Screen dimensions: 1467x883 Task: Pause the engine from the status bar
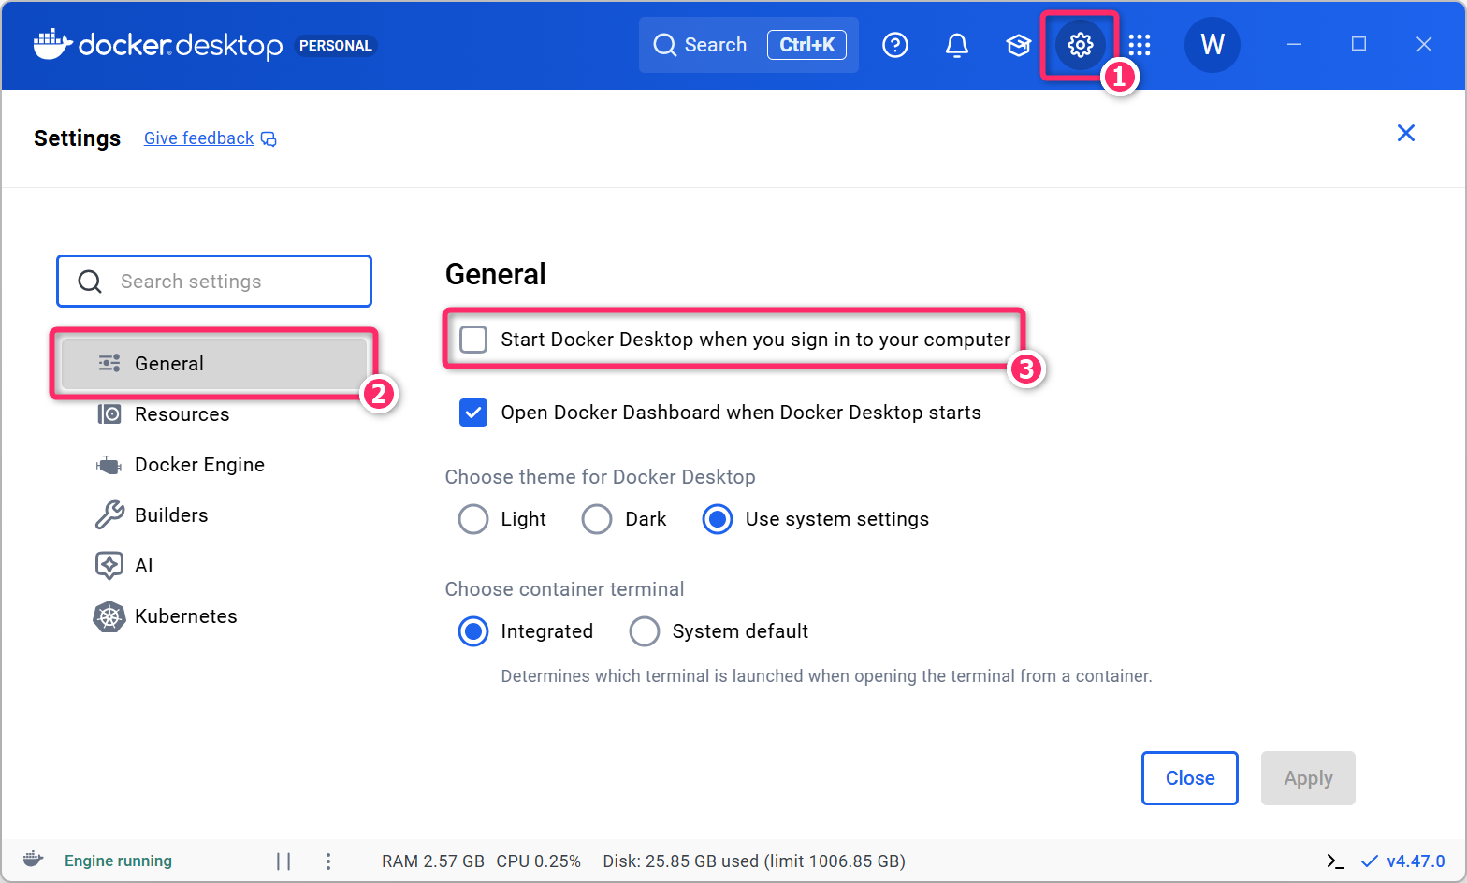point(283,861)
